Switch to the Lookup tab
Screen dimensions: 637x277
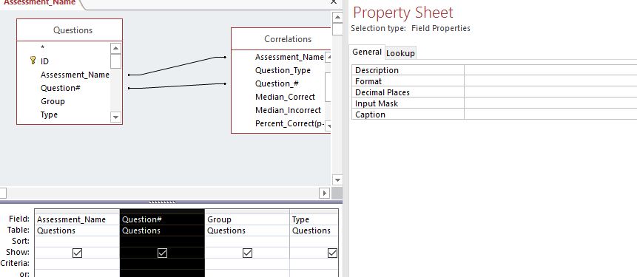point(400,53)
